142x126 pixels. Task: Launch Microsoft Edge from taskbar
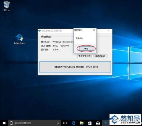[x=74, y=123]
